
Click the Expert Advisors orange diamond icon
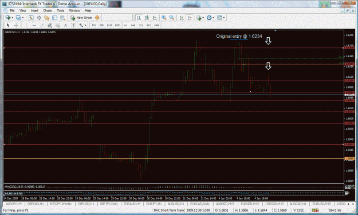click(x=97, y=18)
